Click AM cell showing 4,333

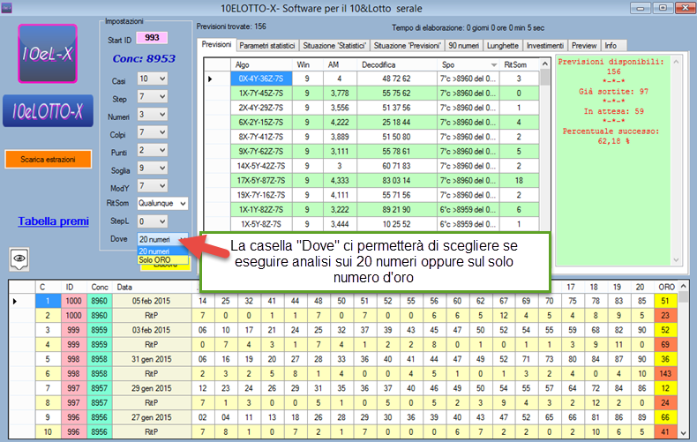pos(340,181)
